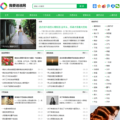Viewport: 120px width, 120px height.
Task: Open the 爱情说说 nav item
Action: click(87, 15)
